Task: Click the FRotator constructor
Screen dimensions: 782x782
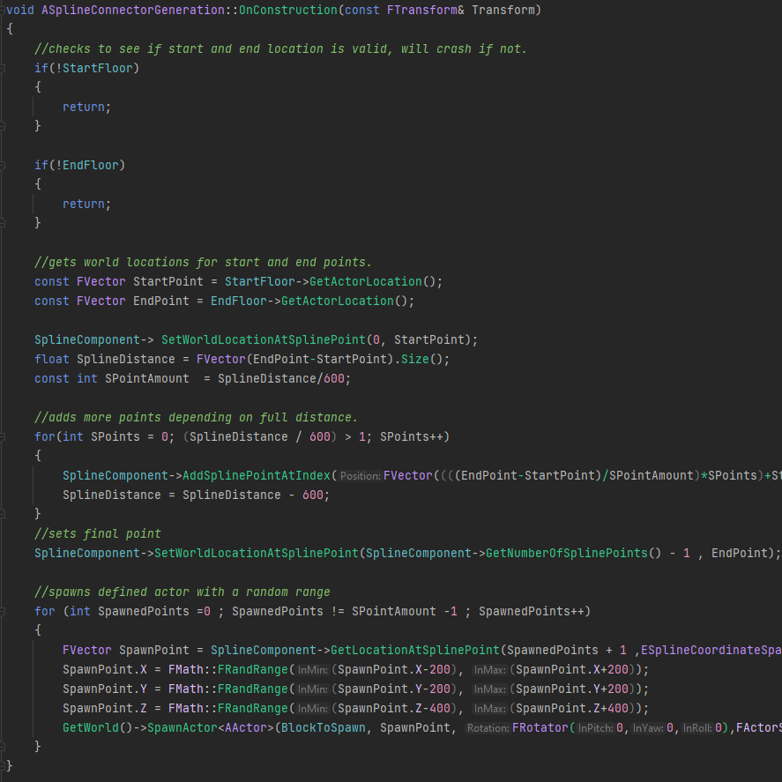Action: (x=540, y=728)
